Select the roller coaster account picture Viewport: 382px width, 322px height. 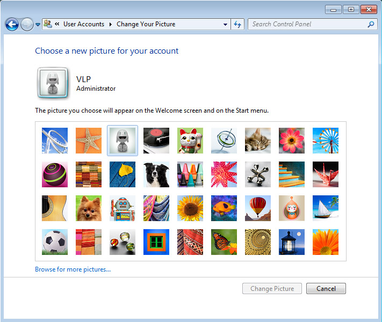[x=55, y=141]
